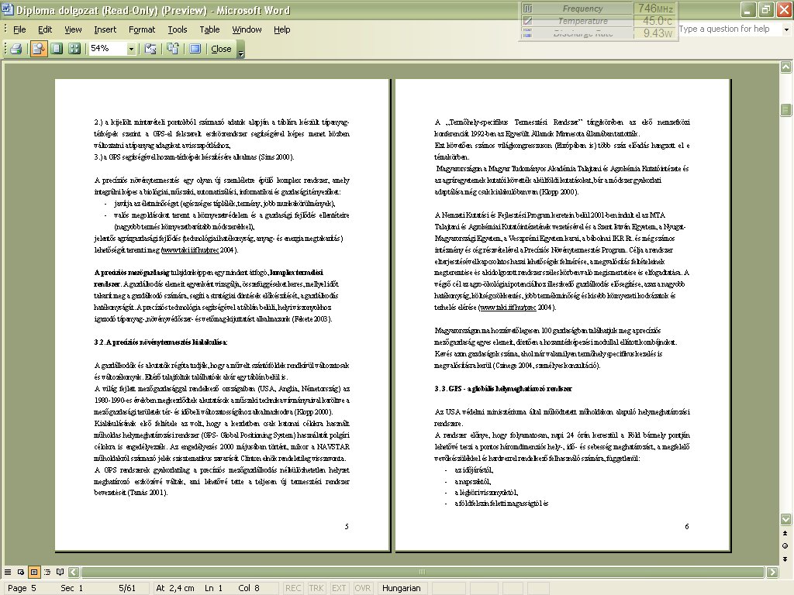
Task: Switch to Outline view icon
Action: click(x=47, y=573)
